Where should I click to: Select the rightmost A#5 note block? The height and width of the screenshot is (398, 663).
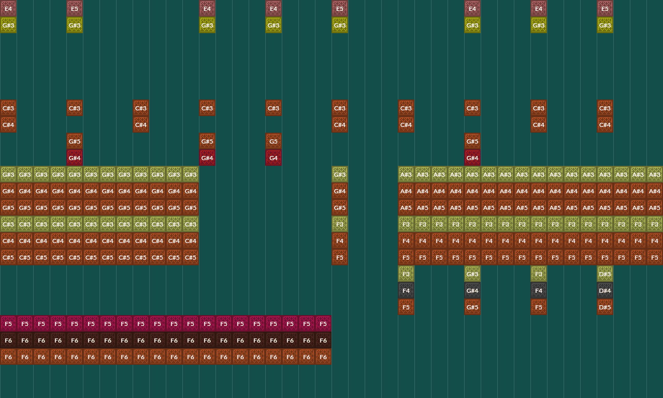655,207
